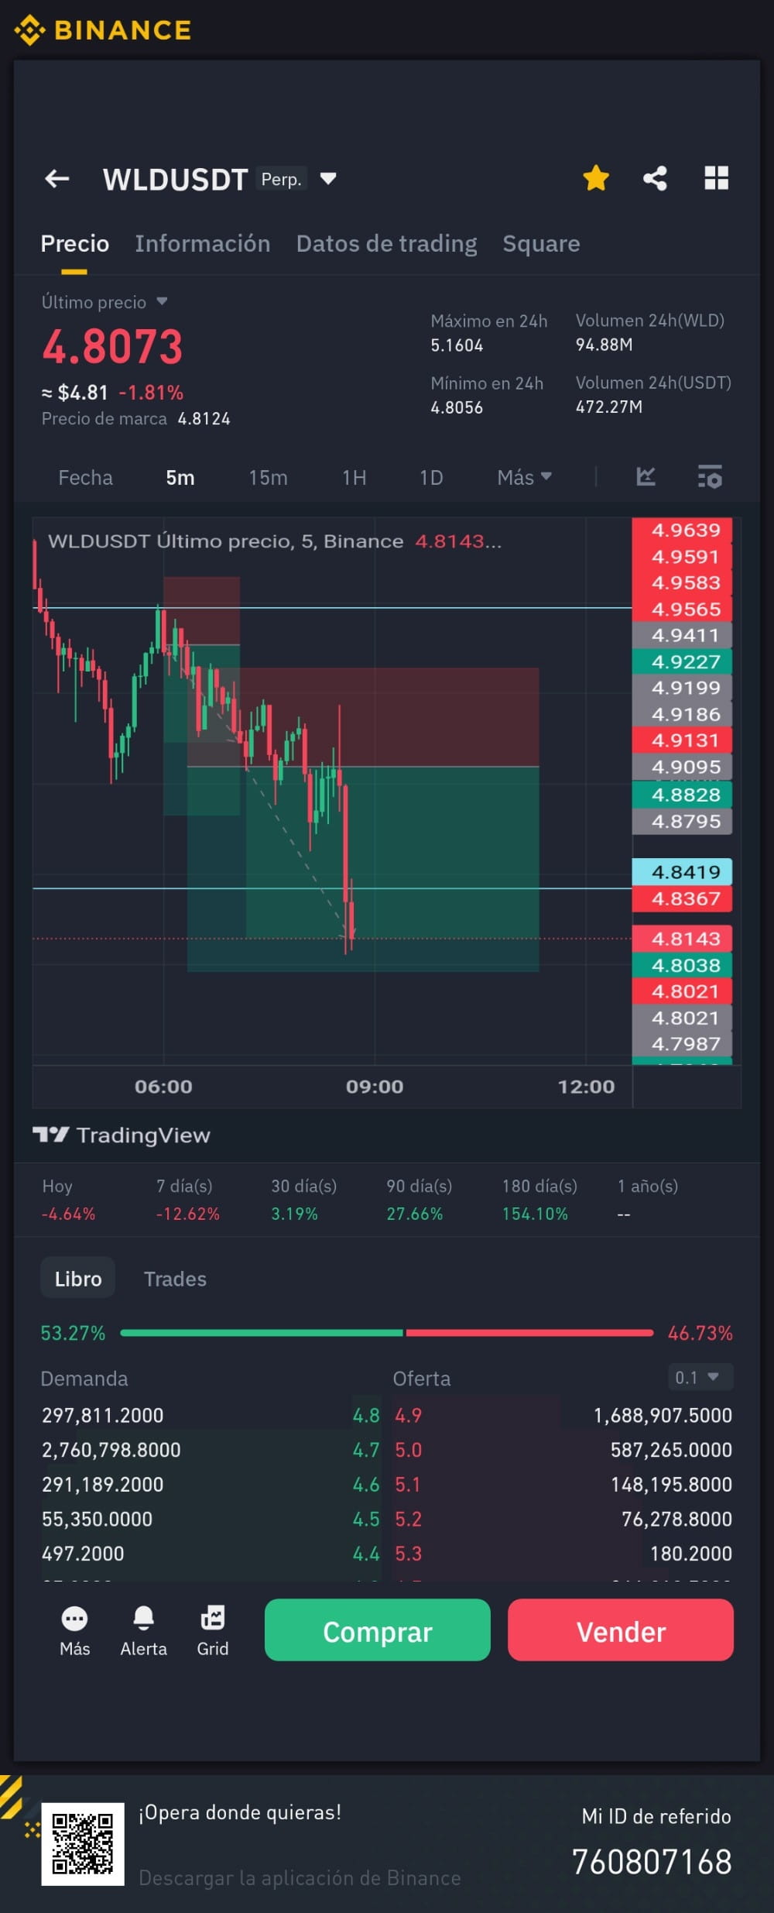Open the Último precio type dropdown

click(162, 301)
